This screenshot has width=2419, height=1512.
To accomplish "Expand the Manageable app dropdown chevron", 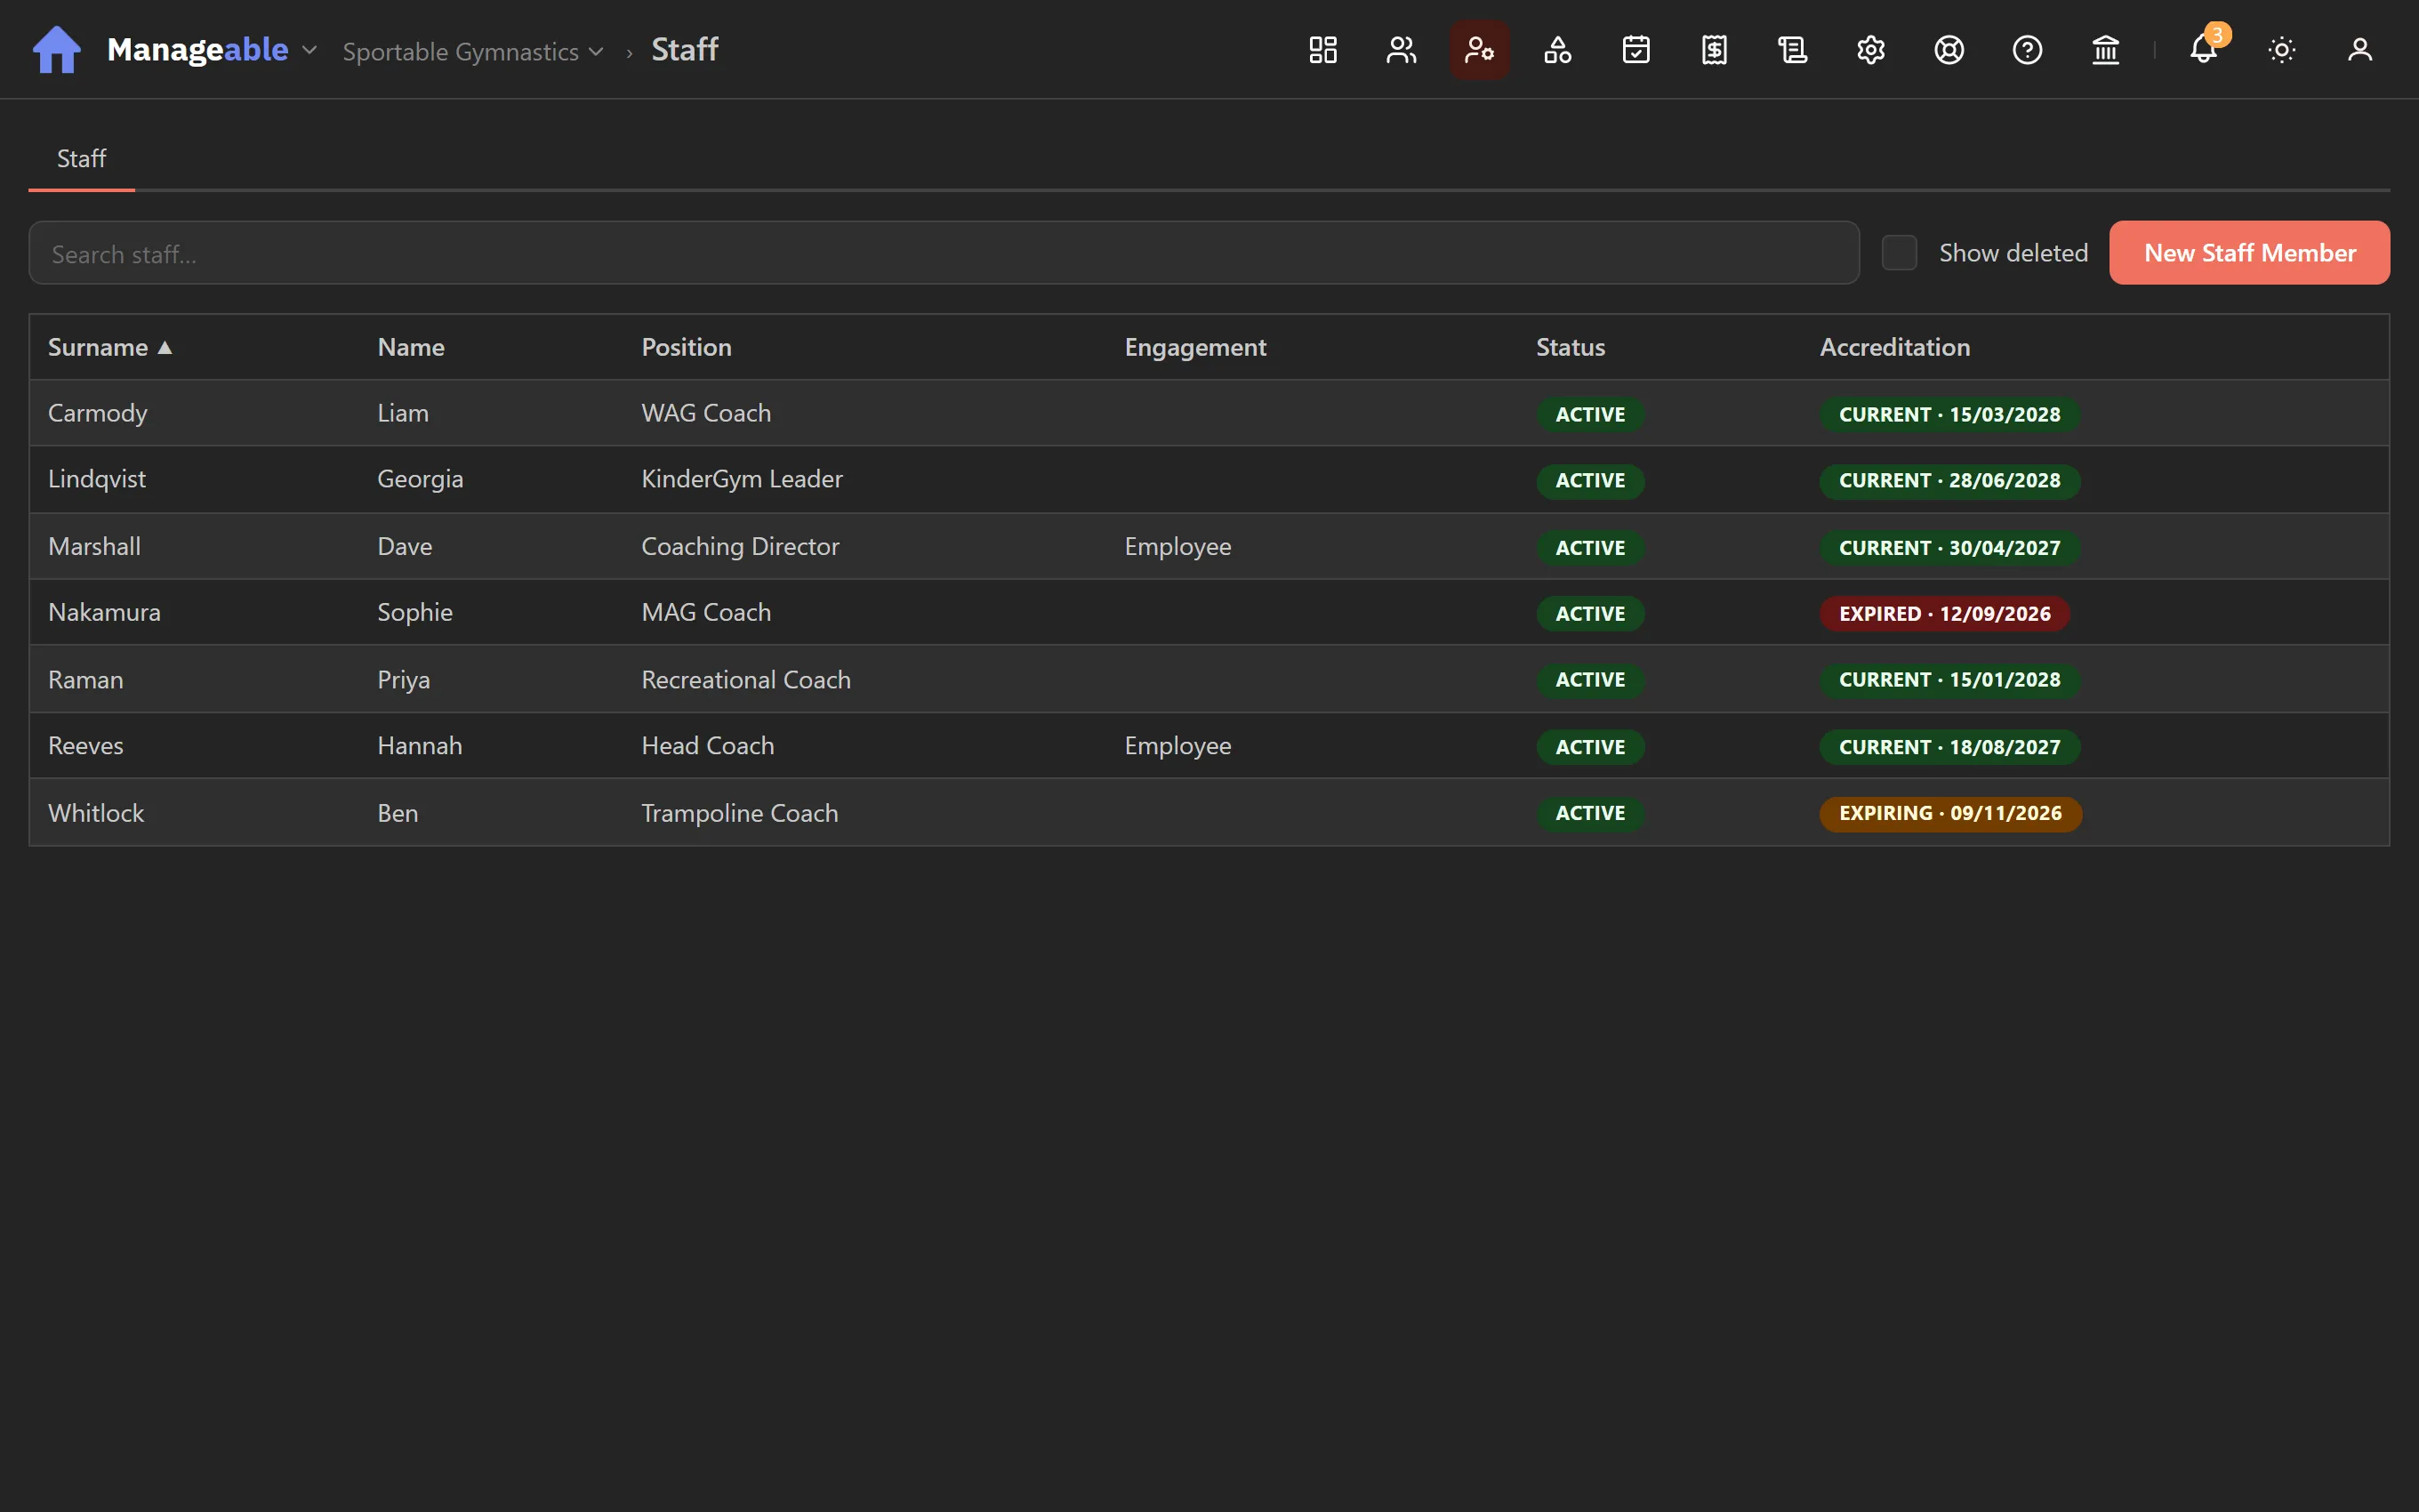I will 309,50.
